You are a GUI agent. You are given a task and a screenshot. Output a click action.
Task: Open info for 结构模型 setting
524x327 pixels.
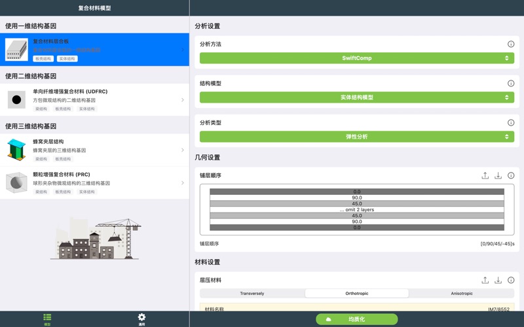(x=511, y=84)
